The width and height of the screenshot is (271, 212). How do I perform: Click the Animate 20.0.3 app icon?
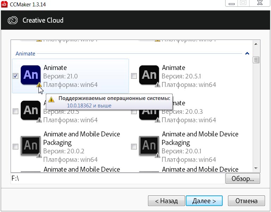149,114
